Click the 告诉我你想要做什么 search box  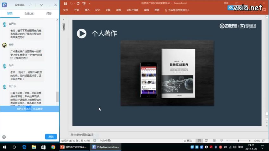(177, 10)
